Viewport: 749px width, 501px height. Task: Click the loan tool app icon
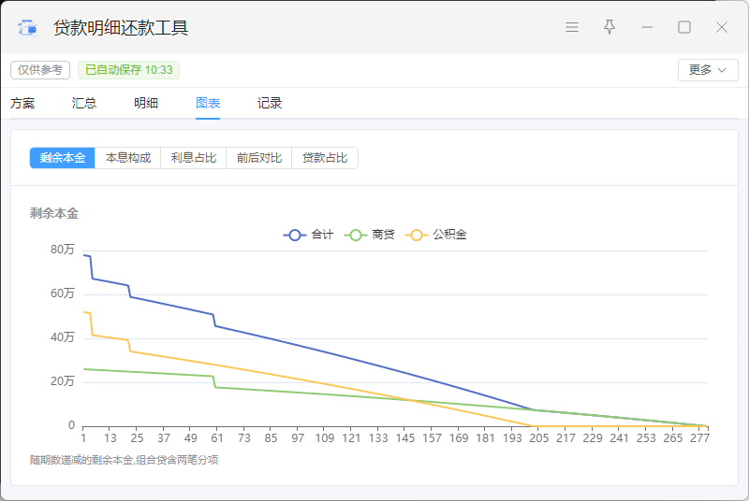(27, 28)
